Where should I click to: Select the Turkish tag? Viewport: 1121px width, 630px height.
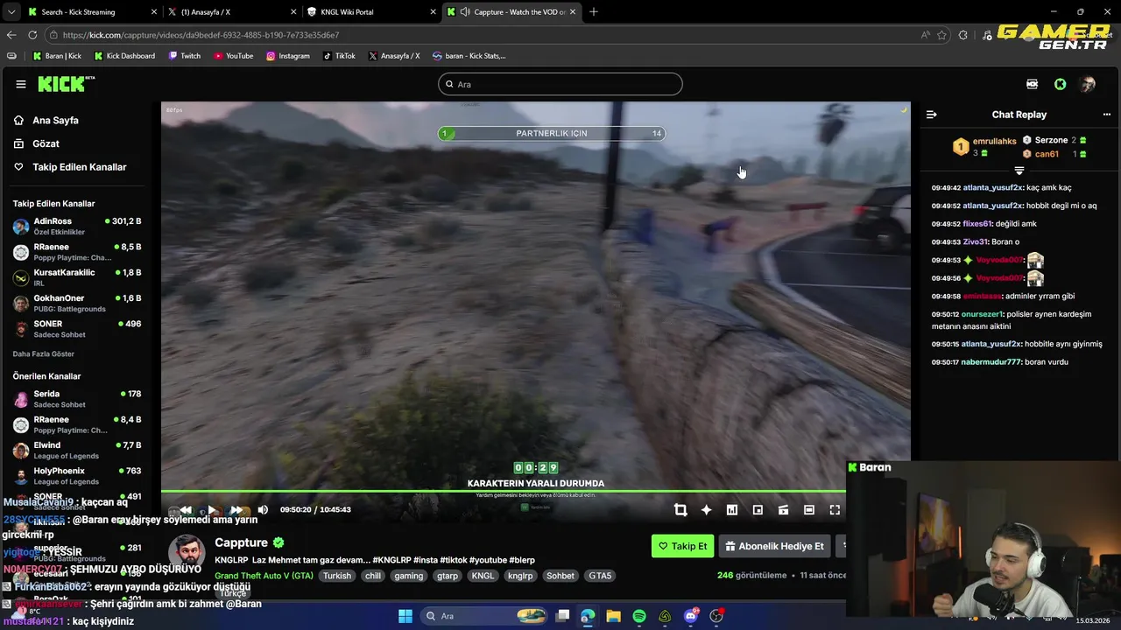[336, 576]
